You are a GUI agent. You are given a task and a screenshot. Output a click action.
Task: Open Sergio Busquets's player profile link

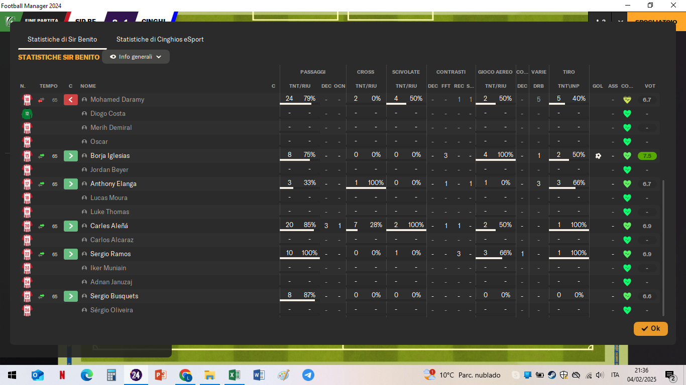point(115,296)
